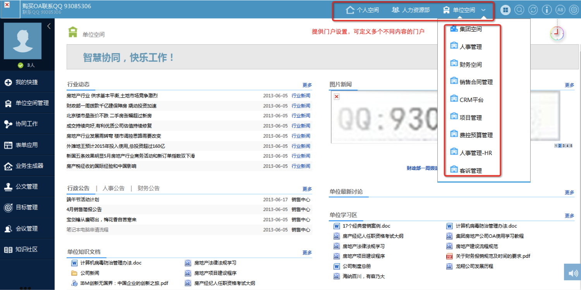Viewport: 581px width, 290px height.
Task: Select page 3 of the image news pager
Action: 564,146
